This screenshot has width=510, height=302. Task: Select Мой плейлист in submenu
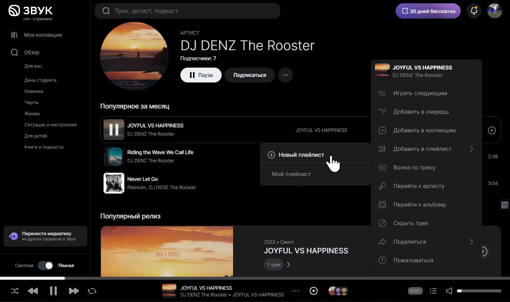[316, 174]
